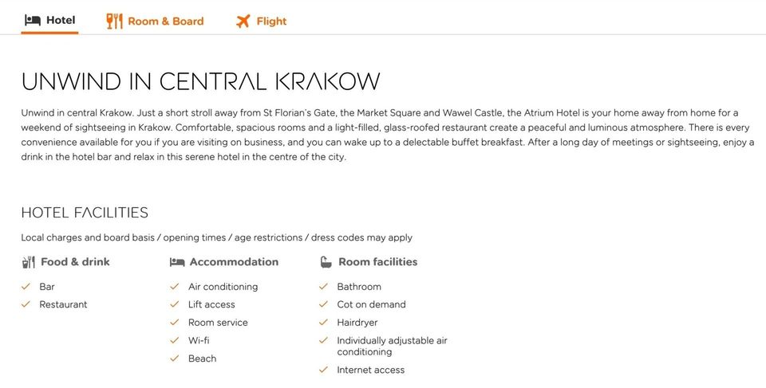Switch to the Room & Board tab

156,21
